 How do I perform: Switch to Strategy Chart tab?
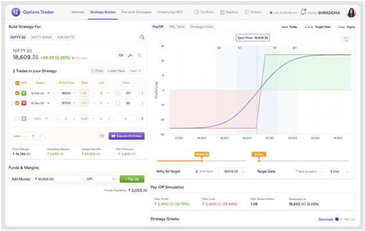(202, 27)
